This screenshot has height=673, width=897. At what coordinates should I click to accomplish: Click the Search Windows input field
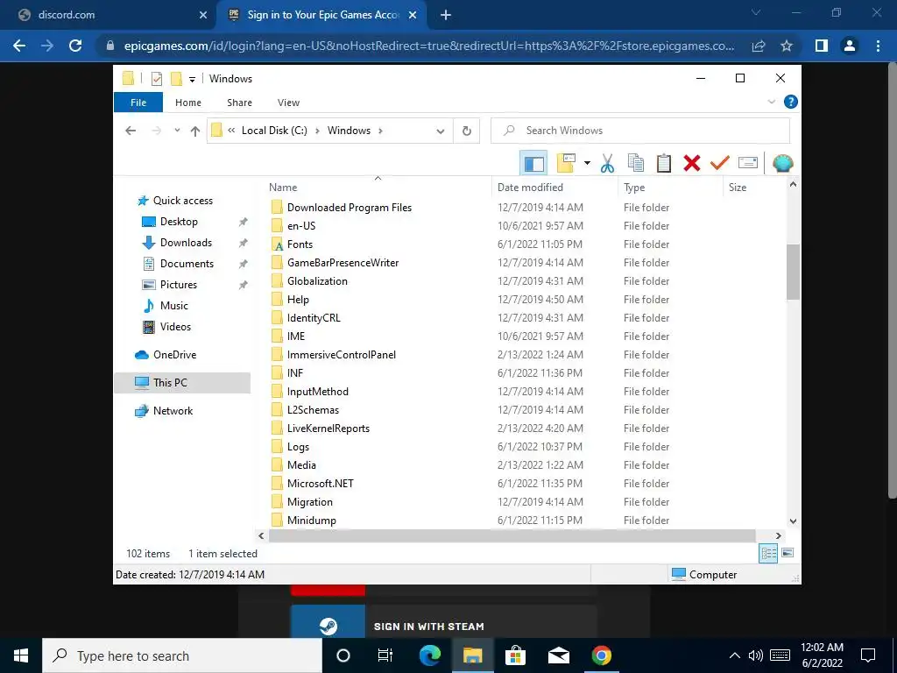point(640,131)
